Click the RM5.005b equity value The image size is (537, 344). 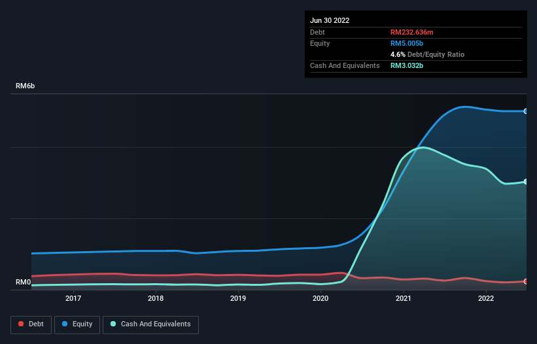(407, 43)
